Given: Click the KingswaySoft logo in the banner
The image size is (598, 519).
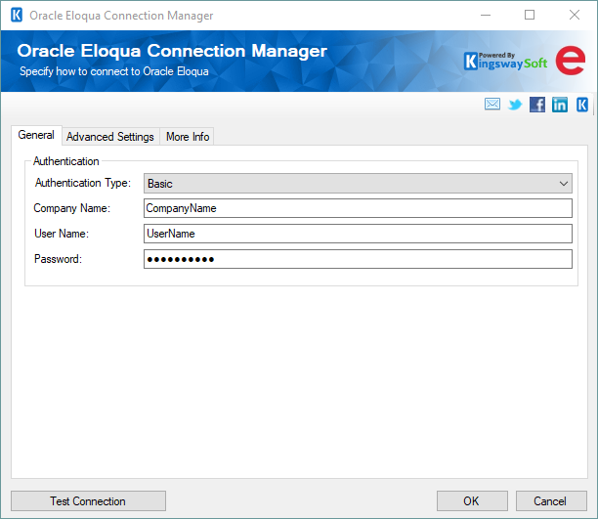Looking at the screenshot, I should point(506,62).
